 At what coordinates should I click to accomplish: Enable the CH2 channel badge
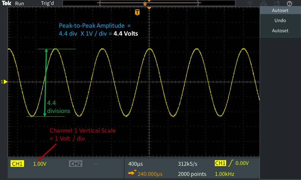click(x=76, y=164)
